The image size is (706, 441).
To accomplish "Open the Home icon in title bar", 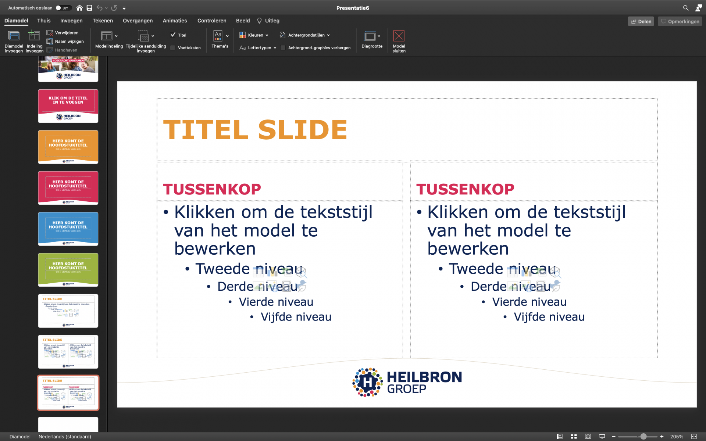I will [x=79, y=8].
